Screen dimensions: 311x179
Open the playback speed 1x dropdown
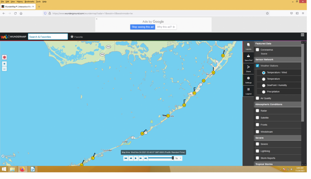[177, 158]
